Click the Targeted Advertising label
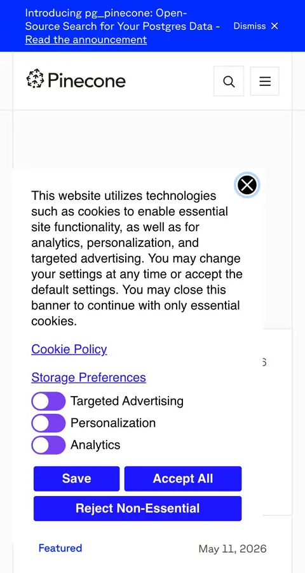305x573 pixels. click(127, 401)
